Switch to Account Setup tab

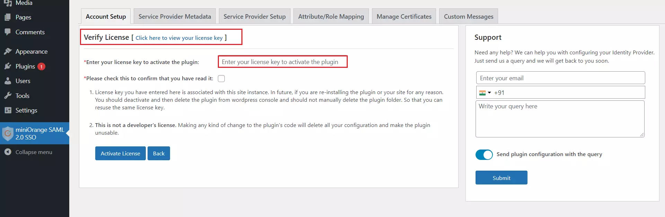(106, 16)
